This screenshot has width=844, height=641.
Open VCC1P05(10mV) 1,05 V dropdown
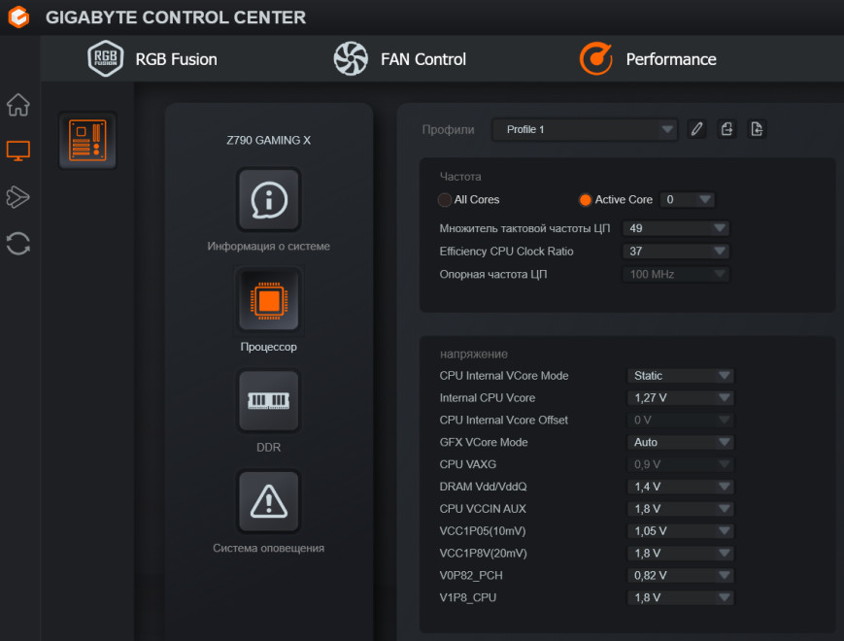(681, 531)
